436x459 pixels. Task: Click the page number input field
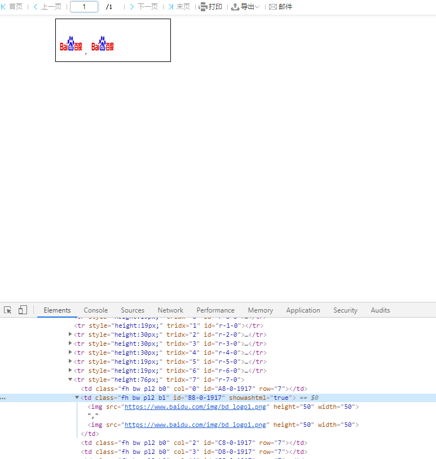[x=84, y=7]
